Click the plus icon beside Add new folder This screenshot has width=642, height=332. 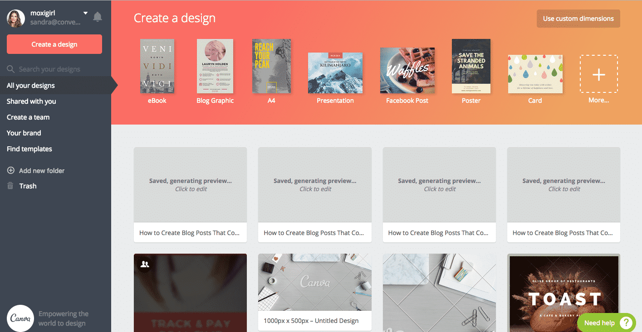[11, 171]
